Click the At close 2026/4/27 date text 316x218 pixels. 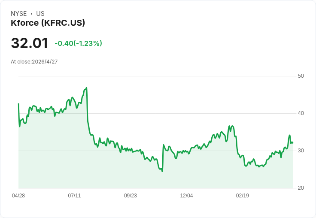click(34, 62)
